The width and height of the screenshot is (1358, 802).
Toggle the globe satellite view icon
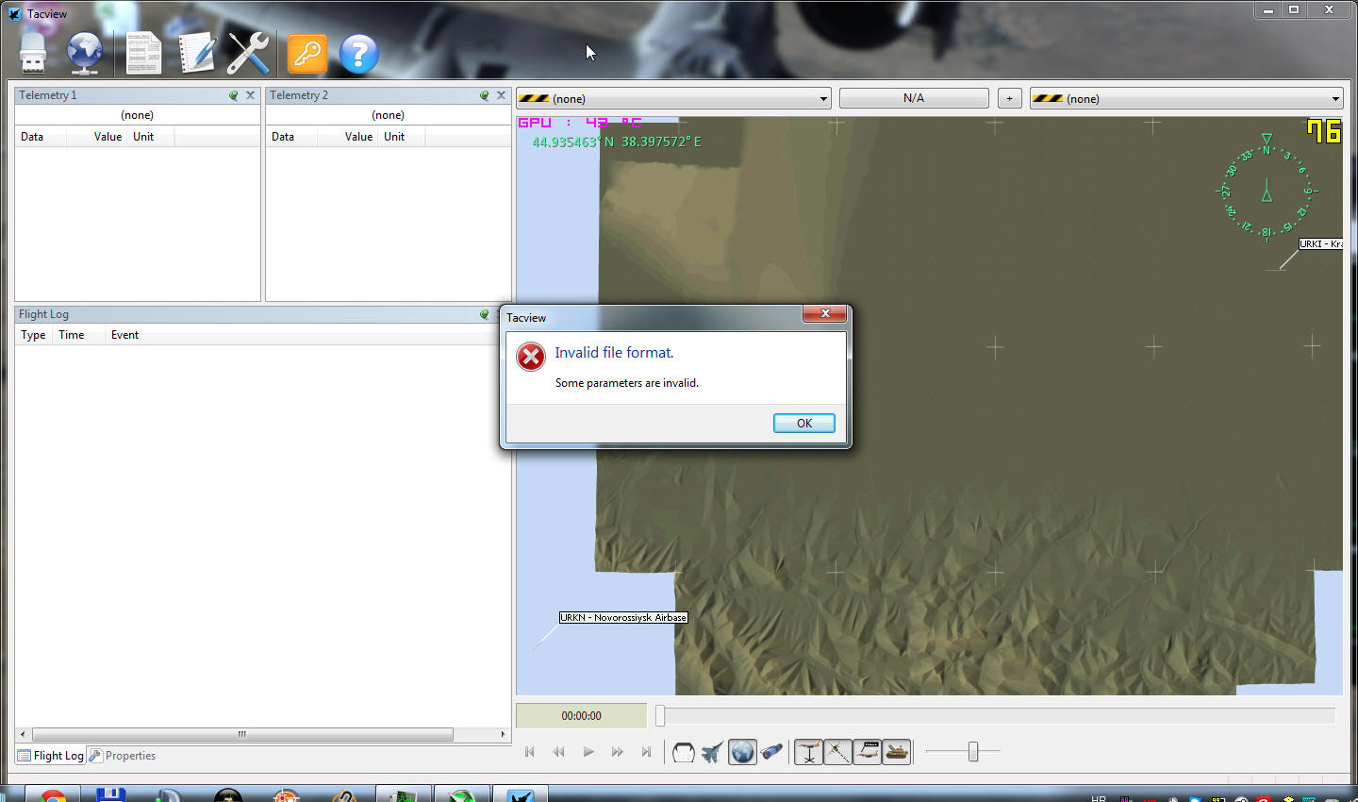(742, 752)
